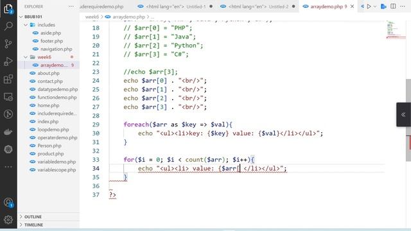
Task: Open editor more actions ellipsis
Action: coord(403,6)
